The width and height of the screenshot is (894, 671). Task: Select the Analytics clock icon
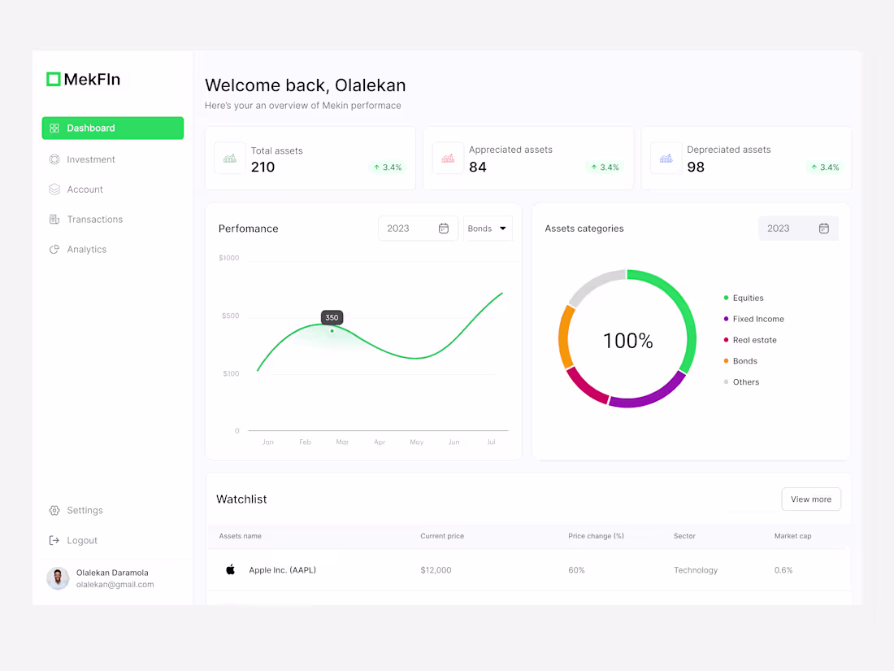[54, 249]
